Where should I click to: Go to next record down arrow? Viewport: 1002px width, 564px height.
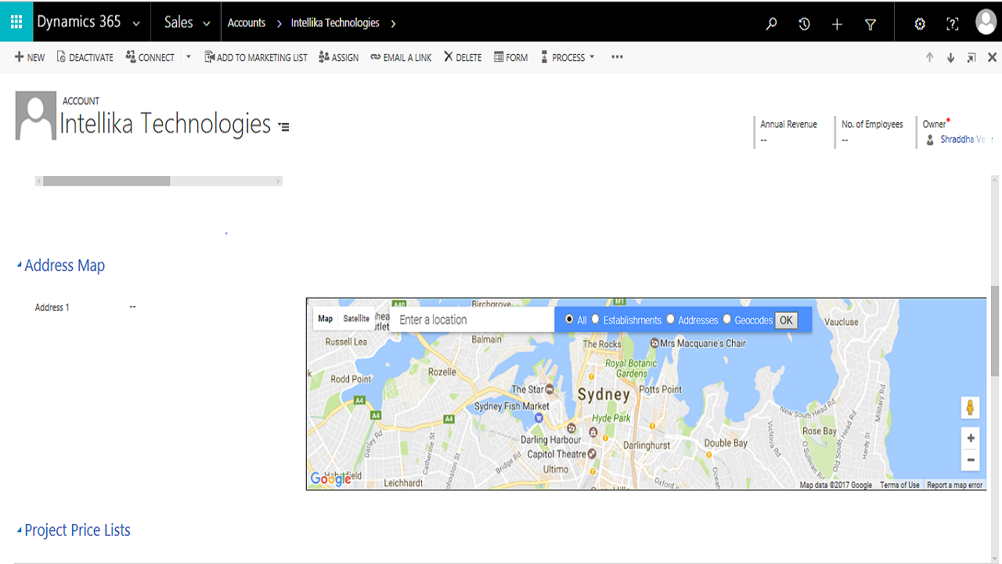tap(950, 57)
